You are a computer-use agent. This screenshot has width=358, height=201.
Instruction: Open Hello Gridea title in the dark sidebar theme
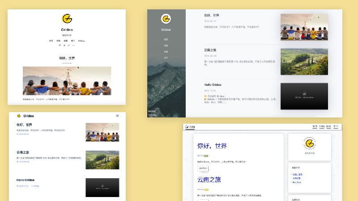point(213,84)
